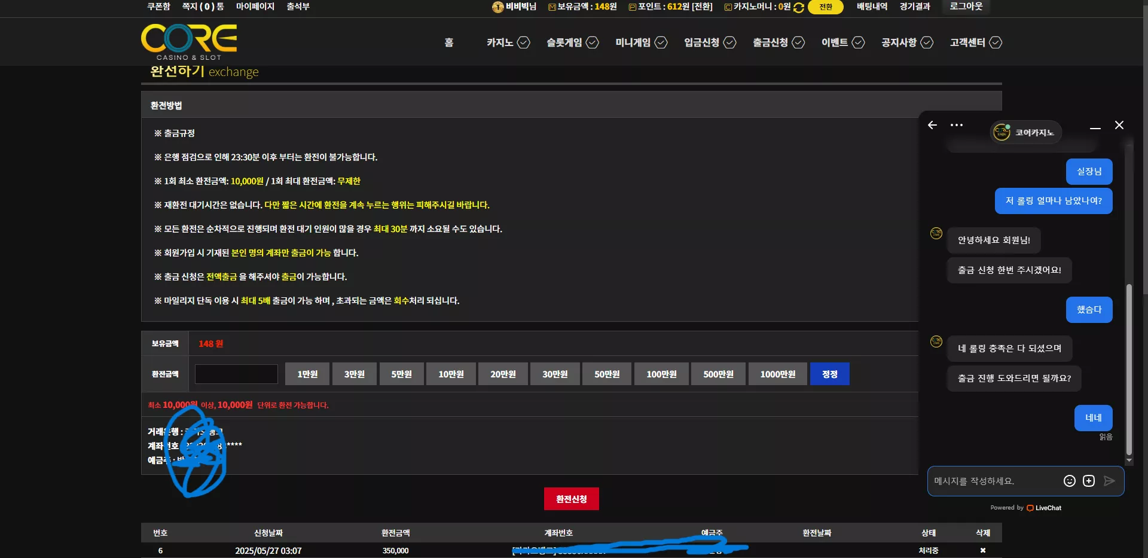Click the blue 정정 reset button
The image size is (1148, 558).
tap(830, 374)
